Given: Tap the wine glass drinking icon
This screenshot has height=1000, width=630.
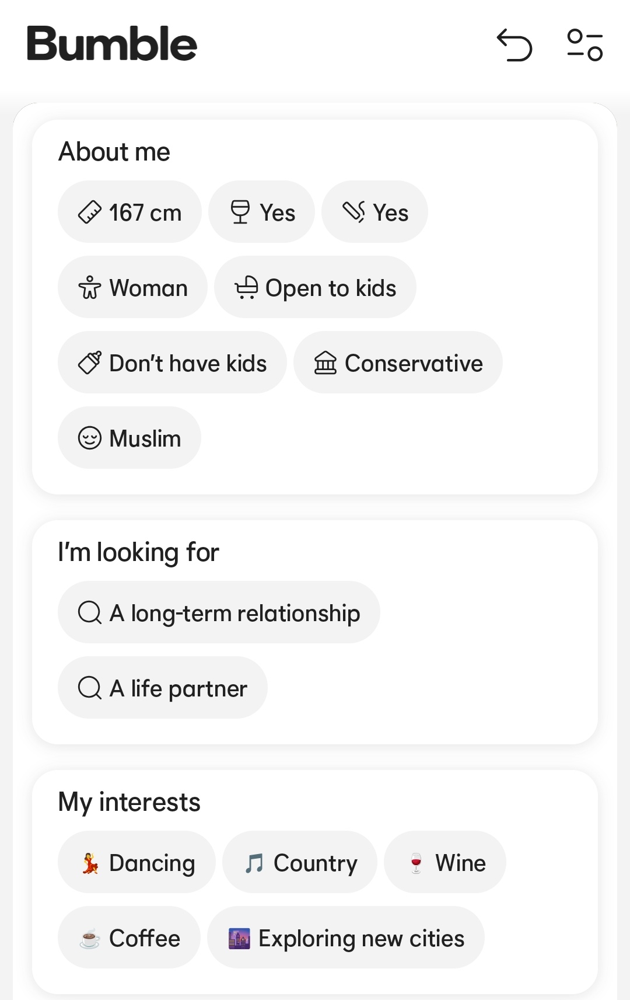Looking at the screenshot, I should point(240,212).
